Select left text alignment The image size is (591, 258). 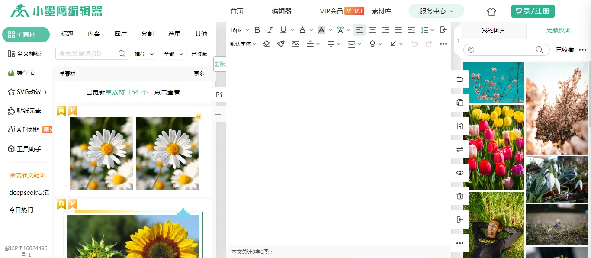coord(360,30)
